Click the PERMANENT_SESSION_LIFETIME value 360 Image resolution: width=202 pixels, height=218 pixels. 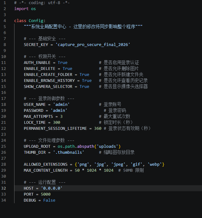click(98, 129)
